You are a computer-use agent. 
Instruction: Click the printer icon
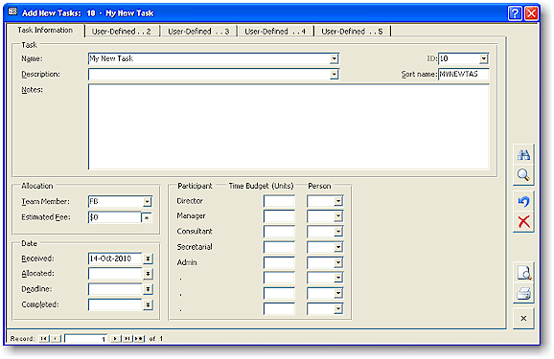coord(523,293)
